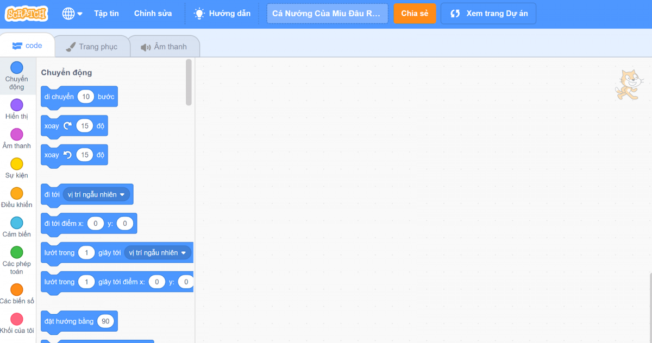This screenshot has height=343, width=652.
Task: Select the Điều khiển category circle
Action: pyautogui.click(x=17, y=194)
